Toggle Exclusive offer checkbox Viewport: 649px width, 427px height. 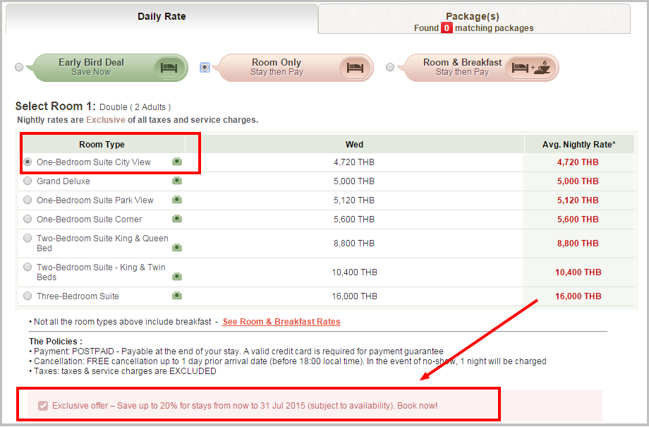click(x=43, y=405)
